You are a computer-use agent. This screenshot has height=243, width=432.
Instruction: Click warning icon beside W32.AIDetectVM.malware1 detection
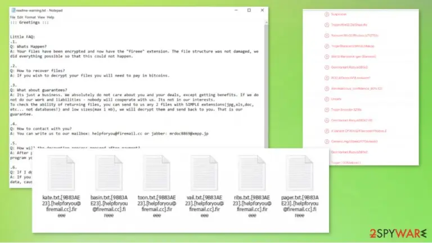point(327,78)
